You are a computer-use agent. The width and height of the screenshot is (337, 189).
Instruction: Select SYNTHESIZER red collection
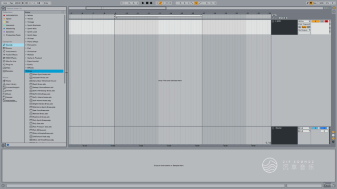tap(12, 15)
